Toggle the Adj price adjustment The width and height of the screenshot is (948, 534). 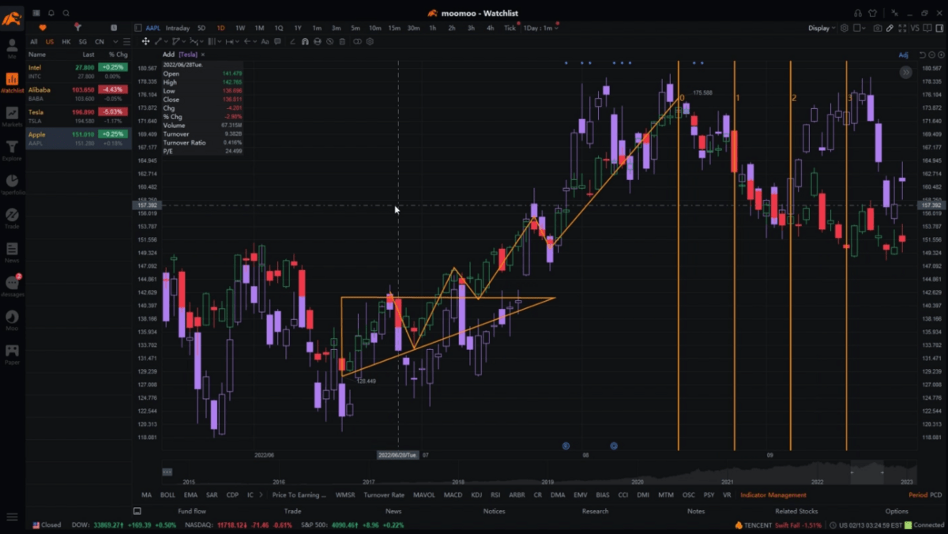pos(904,55)
